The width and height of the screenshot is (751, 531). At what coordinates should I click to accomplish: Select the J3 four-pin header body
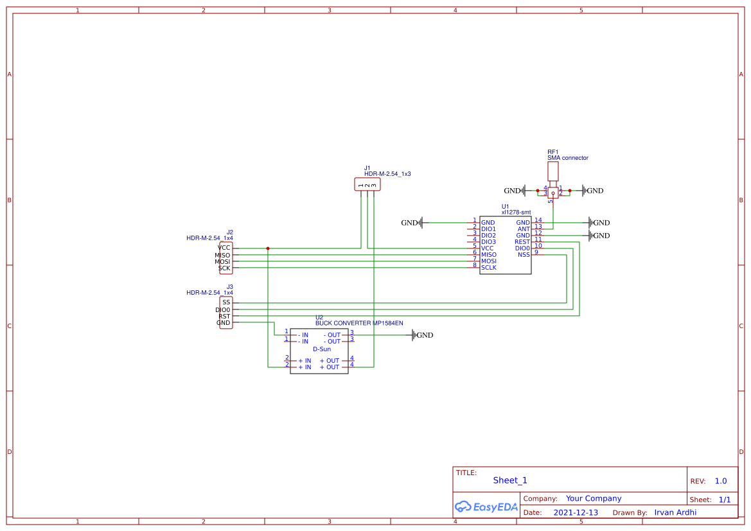pos(226,312)
